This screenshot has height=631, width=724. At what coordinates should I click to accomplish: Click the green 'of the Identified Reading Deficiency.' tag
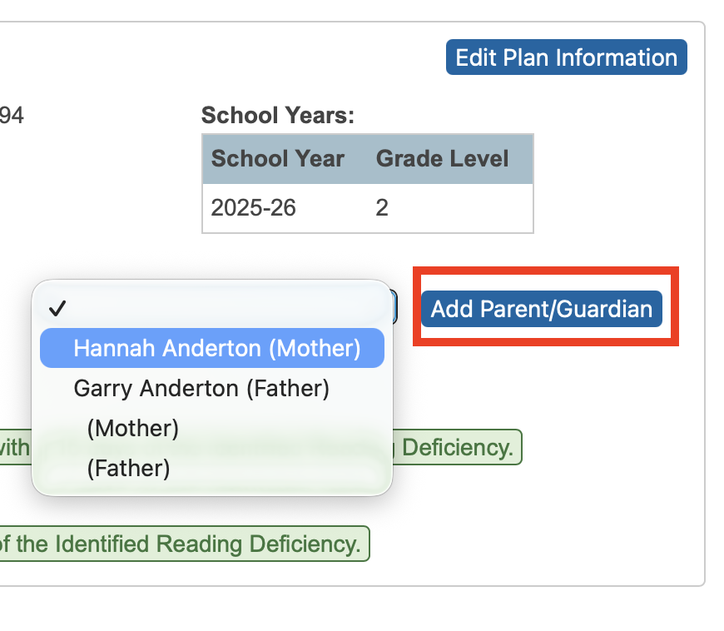click(183, 544)
